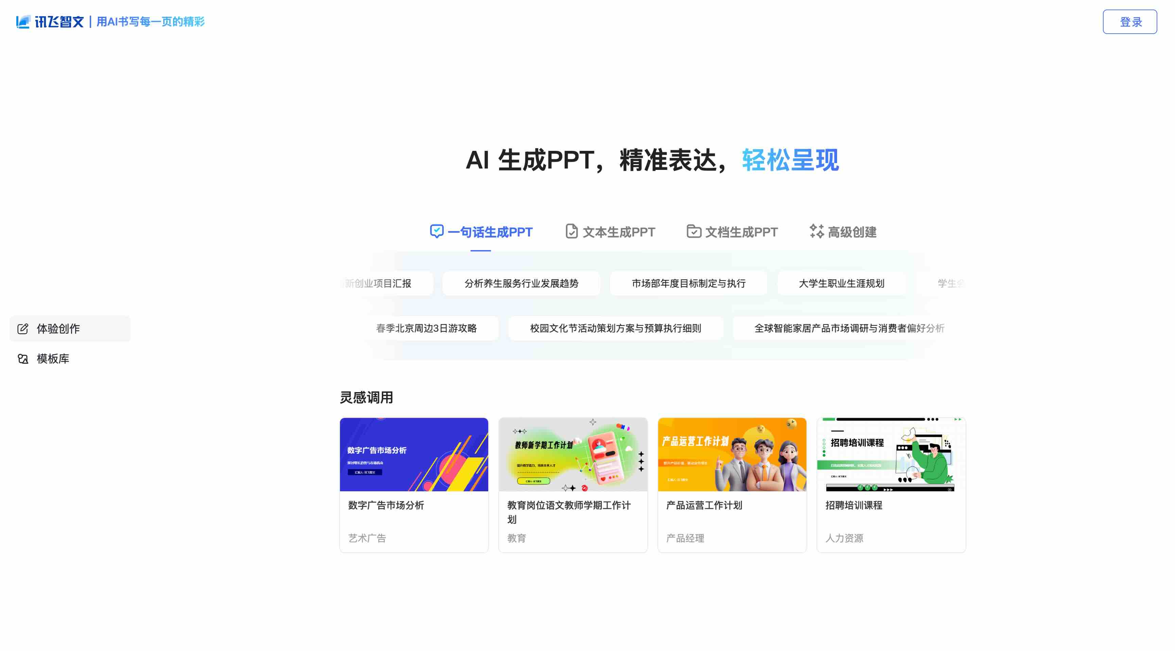This screenshot has width=1175, height=651.
Task: Open 模板库 in the sidebar
Action: click(x=70, y=359)
